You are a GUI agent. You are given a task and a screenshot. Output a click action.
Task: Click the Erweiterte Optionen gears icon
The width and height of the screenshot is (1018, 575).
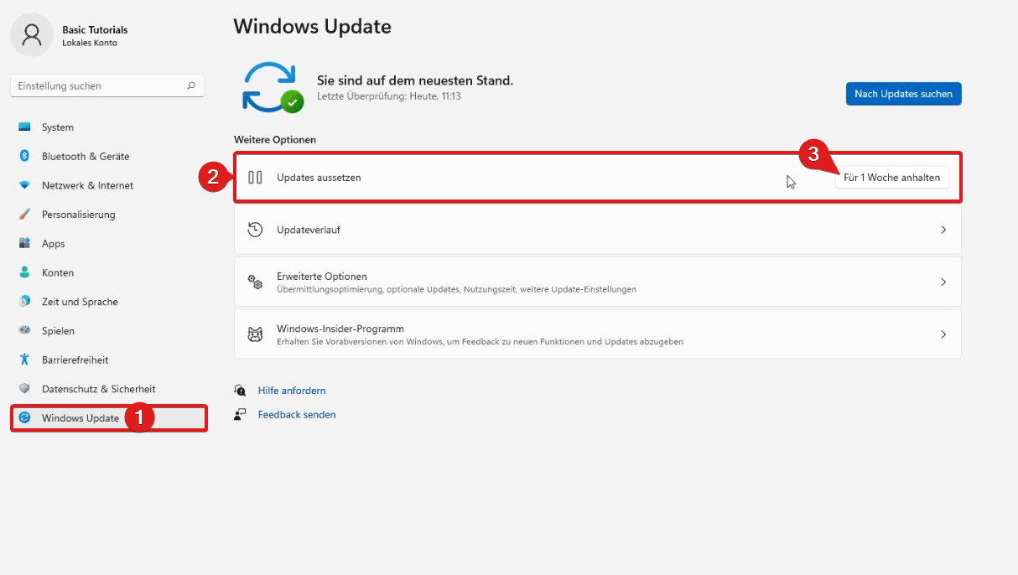(x=256, y=282)
